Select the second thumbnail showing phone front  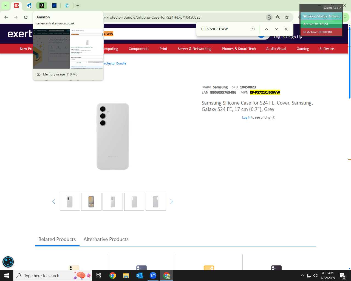click(x=91, y=202)
